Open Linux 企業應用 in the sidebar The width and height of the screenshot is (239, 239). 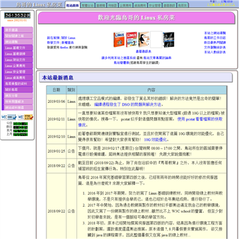point(19,66)
